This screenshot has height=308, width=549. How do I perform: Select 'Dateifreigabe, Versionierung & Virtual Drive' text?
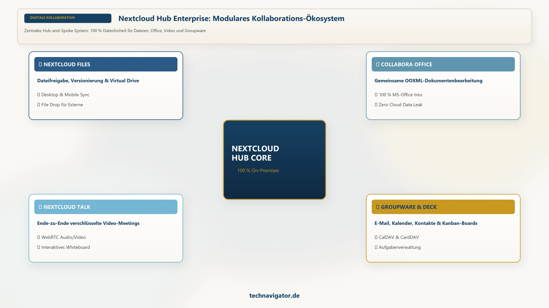pos(88,81)
